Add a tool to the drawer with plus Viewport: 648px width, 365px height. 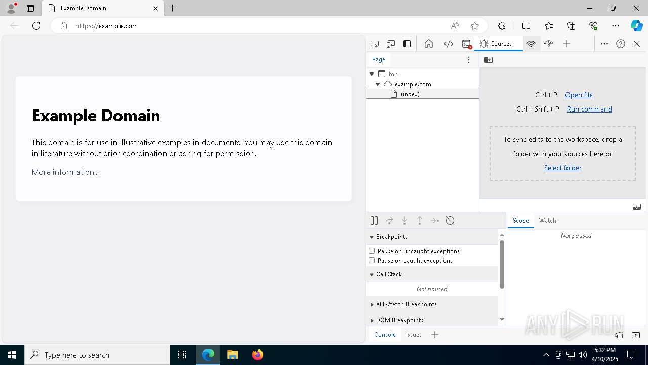pos(435,335)
